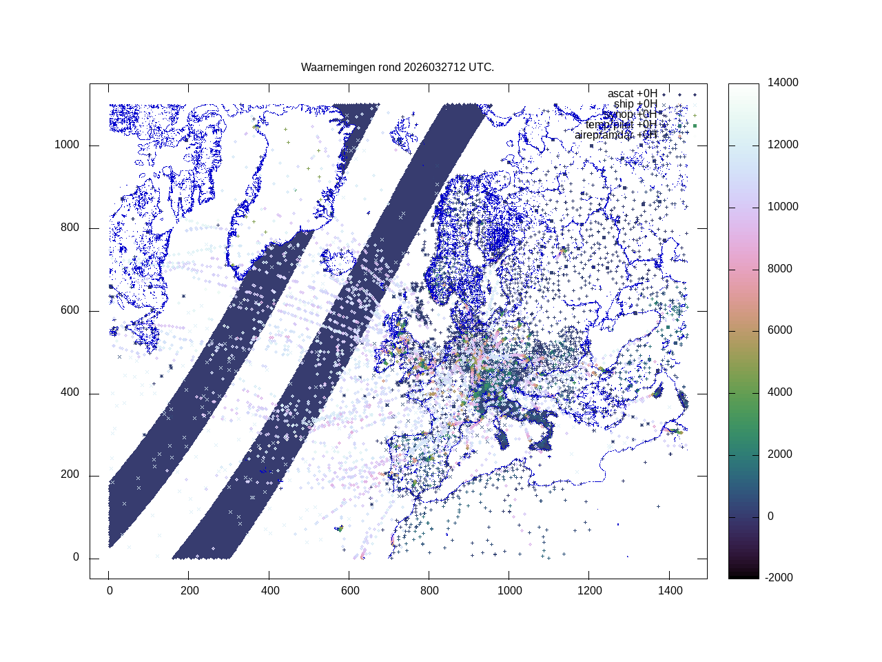Click the 14000 label on the colorbar
This screenshot has width=882, height=662.
click(783, 83)
